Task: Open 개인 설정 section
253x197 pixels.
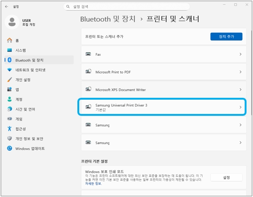Action: point(39,80)
